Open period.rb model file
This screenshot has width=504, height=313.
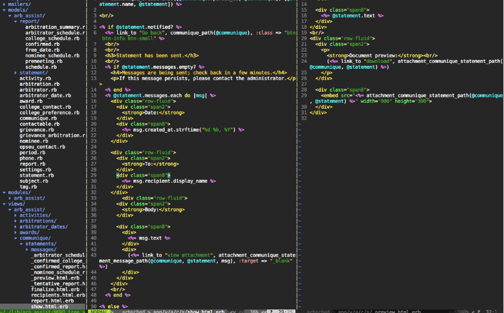tap(32, 153)
